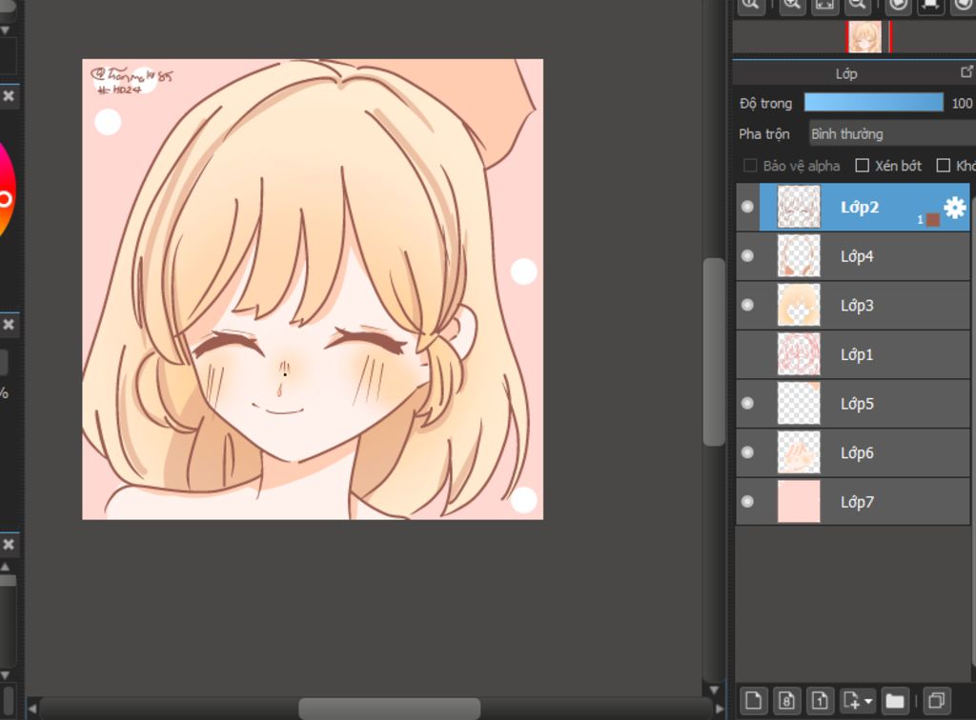
Task: Close the bottom left panel with X
Action: click(x=9, y=545)
